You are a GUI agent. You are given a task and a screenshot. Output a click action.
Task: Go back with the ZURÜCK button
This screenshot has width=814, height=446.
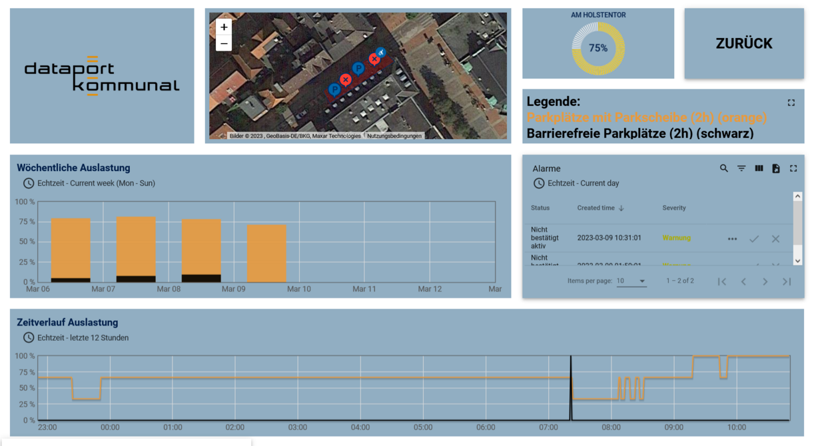[x=744, y=44]
